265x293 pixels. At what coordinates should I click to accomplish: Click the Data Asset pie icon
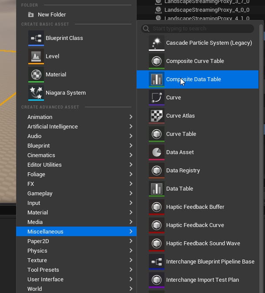pyautogui.click(x=157, y=152)
